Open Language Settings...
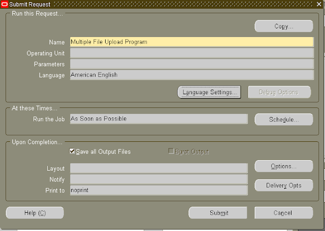325x231 pixels. point(209,92)
